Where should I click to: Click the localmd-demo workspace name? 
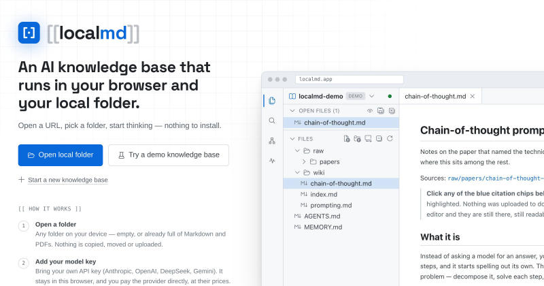320,96
